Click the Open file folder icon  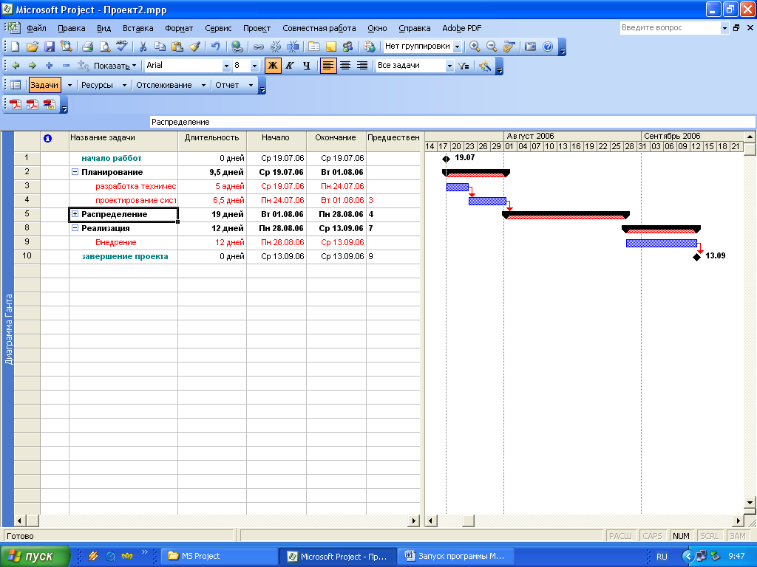[32, 47]
